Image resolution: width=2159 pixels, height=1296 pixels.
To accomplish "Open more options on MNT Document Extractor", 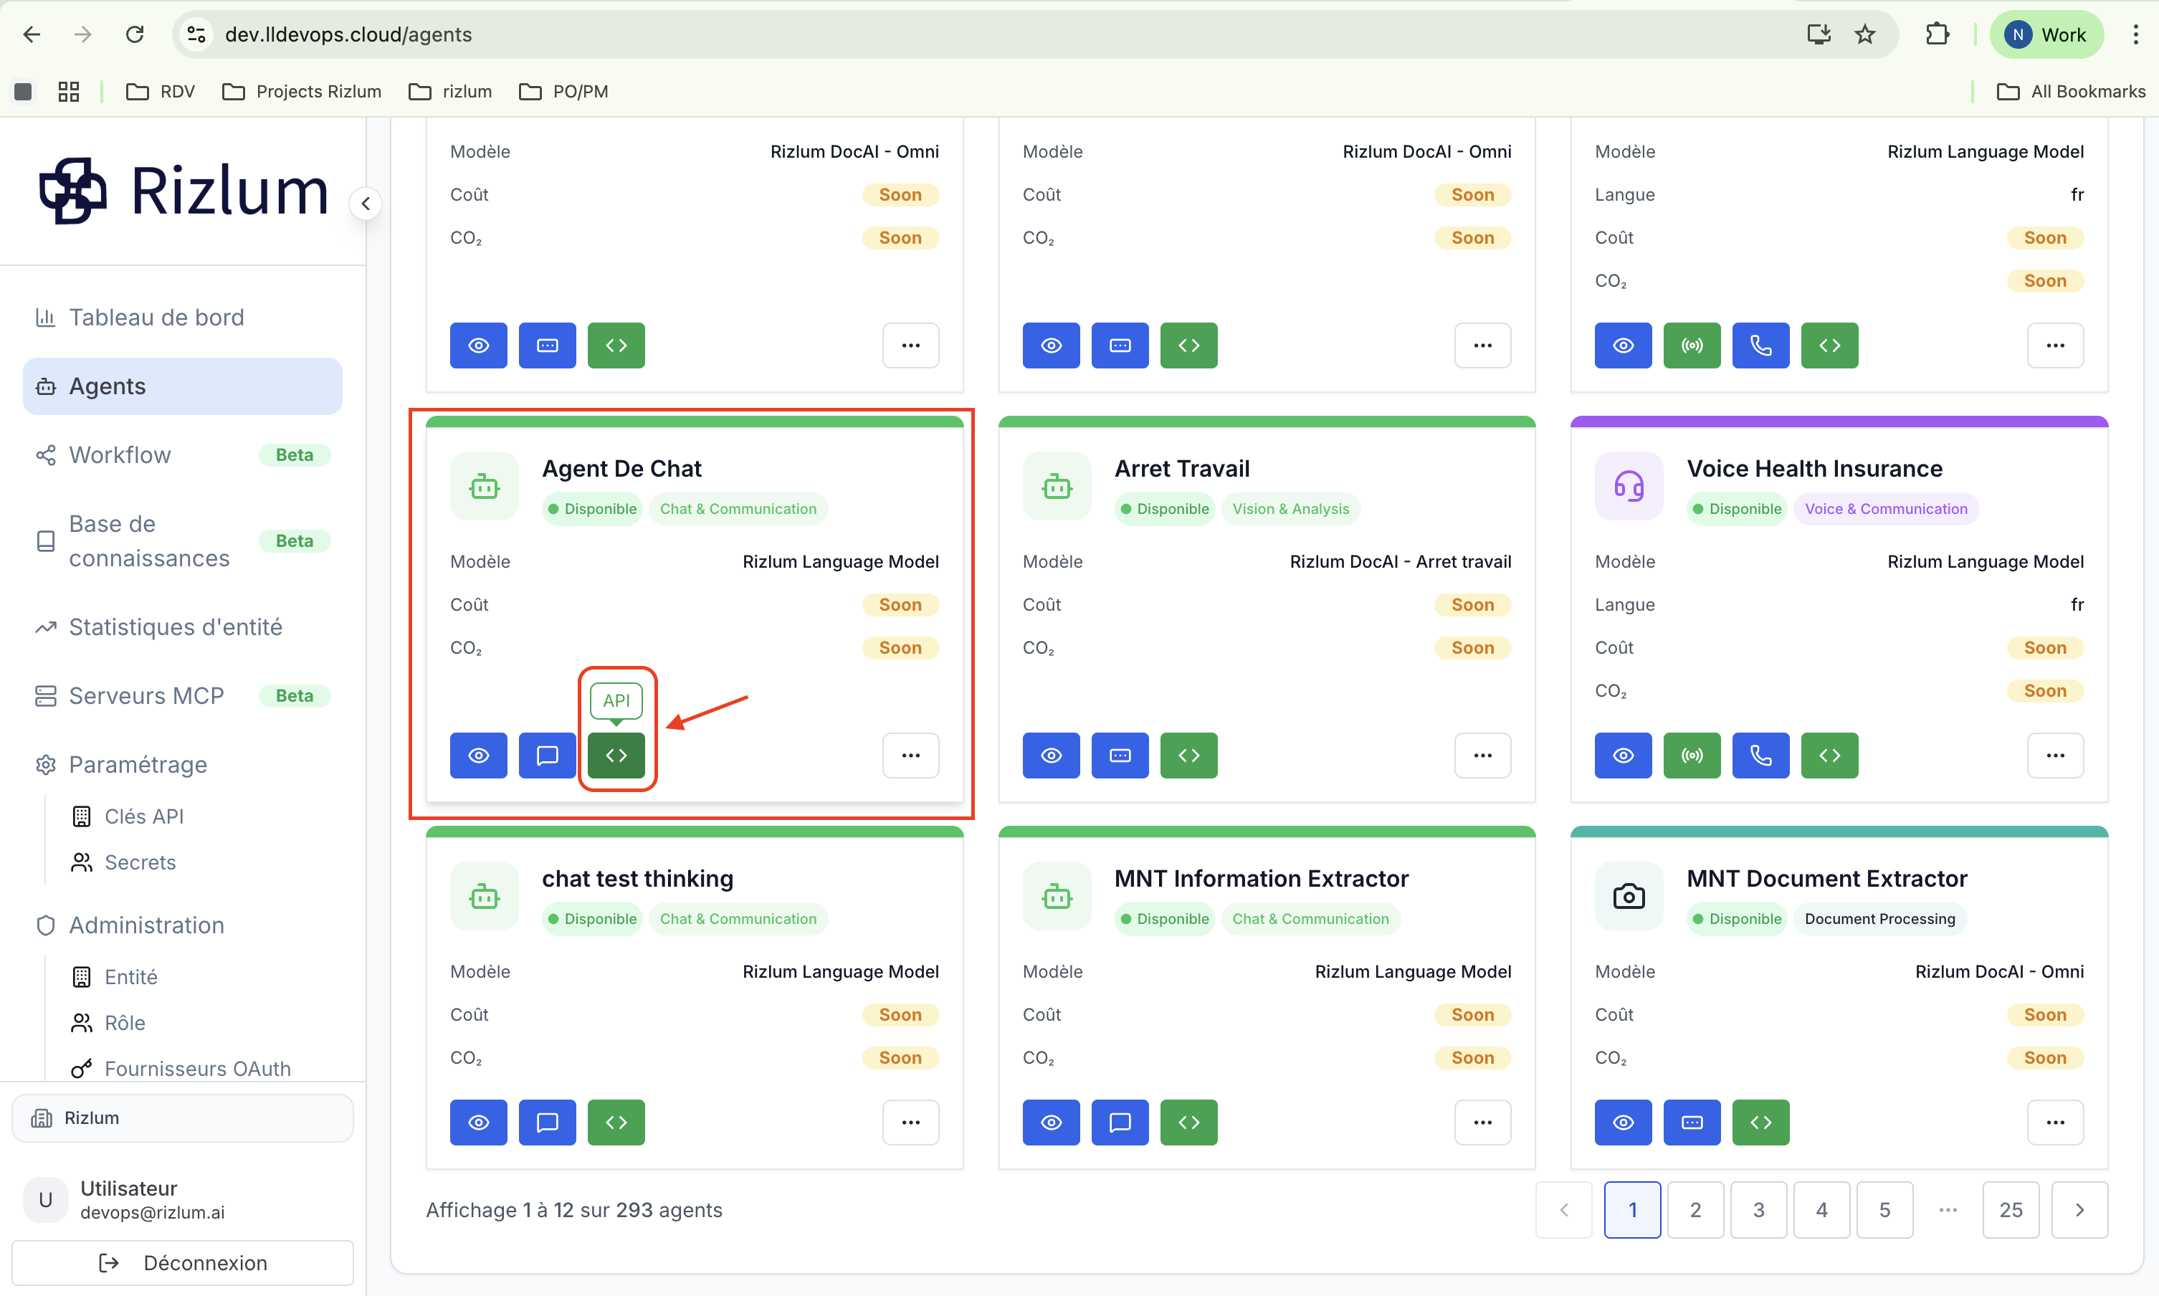I will (2055, 1121).
